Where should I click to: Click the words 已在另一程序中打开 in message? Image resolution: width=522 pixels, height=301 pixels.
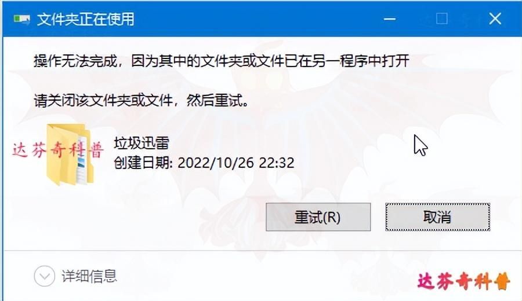347,61
